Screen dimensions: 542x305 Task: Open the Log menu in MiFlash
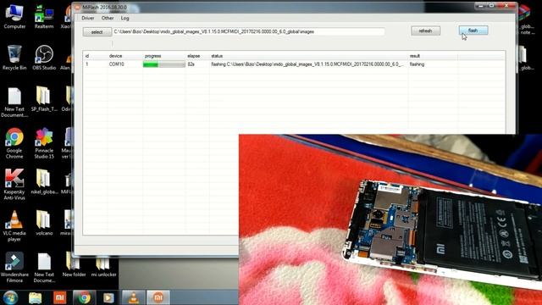[124, 18]
